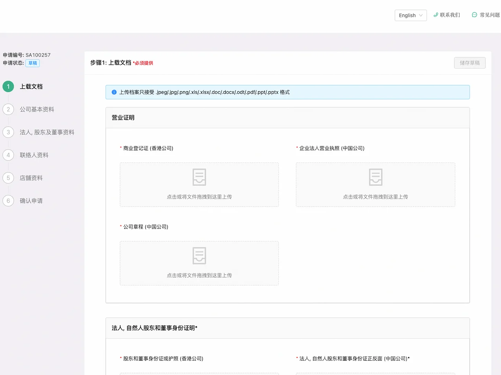Click the step 6 circle beside 确认申请

[x=8, y=201]
